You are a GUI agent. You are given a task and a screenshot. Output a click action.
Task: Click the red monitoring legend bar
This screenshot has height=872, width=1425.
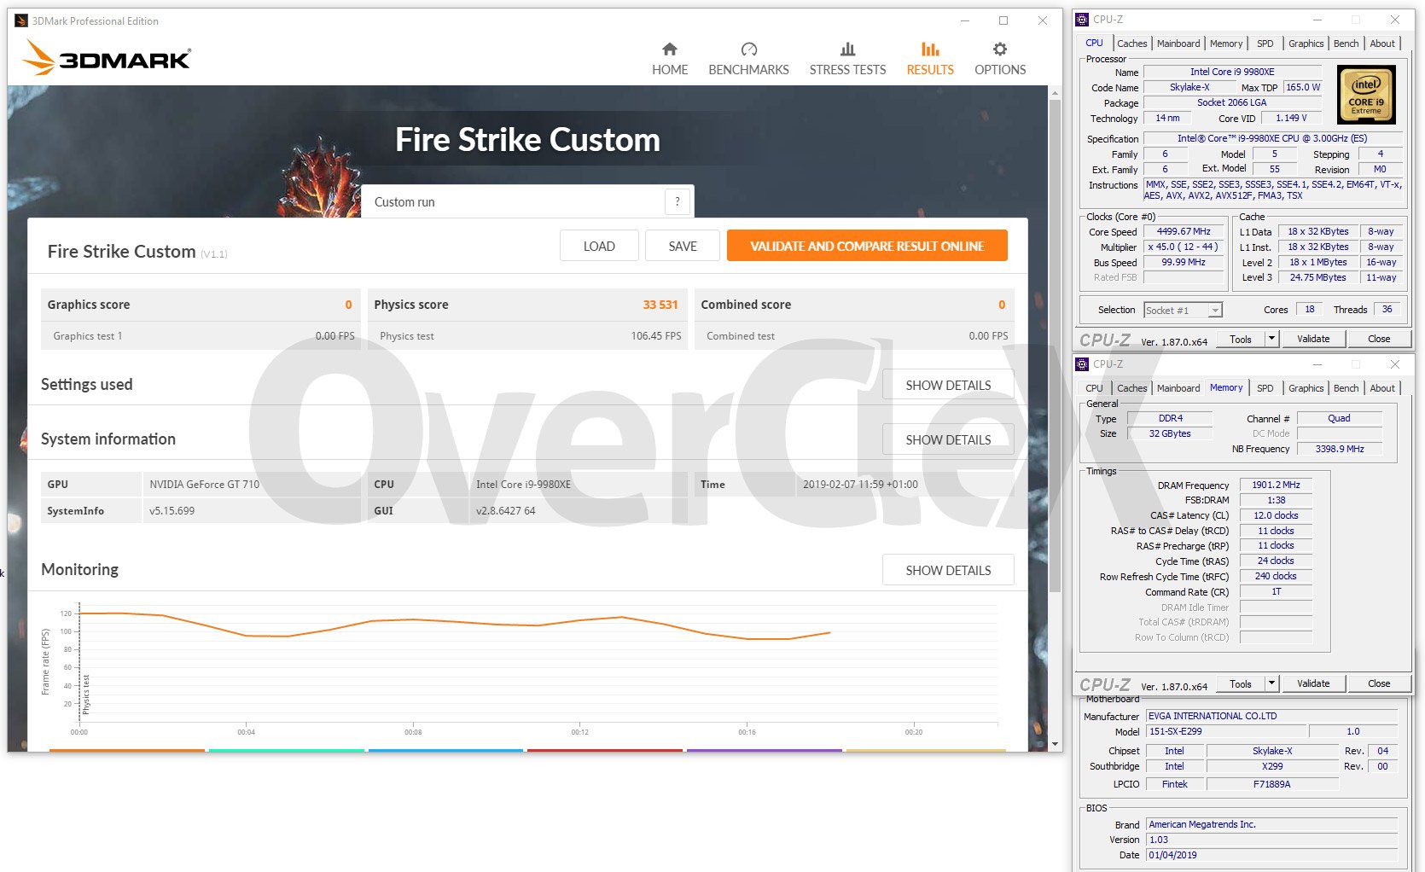click(x=605, y=750)
